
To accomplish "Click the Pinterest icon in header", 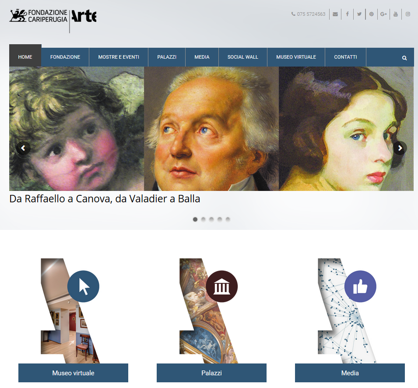I will coord(371,14).
